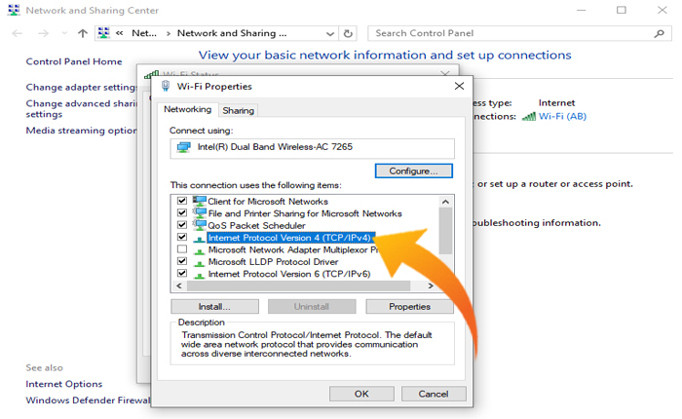Viewport: 682px width, 419px height.
Task: Select the Networking tab
Action: click(x=187, y=110)
